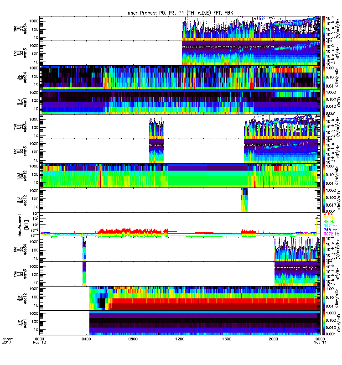Click the color bar beside thd fff scm3 panel
This screenshot has width=342, height=365.
coord(323,151)
